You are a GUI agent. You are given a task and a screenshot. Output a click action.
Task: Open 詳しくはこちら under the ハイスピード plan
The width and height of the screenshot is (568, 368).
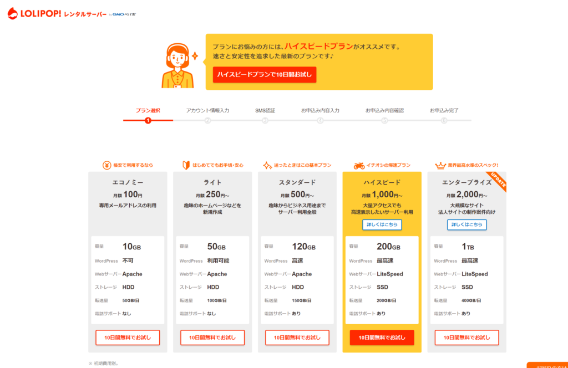[x=382, y=224]
